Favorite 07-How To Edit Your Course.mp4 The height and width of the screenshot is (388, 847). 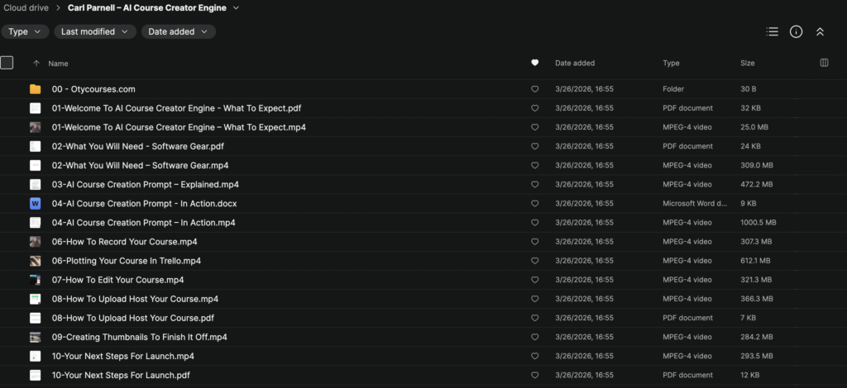535,280
